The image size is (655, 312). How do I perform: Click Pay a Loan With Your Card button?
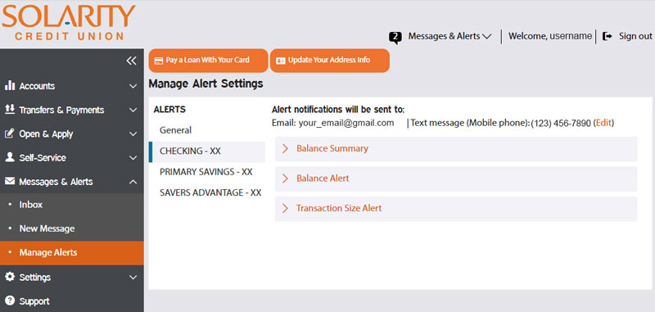[x=208, y=61]
